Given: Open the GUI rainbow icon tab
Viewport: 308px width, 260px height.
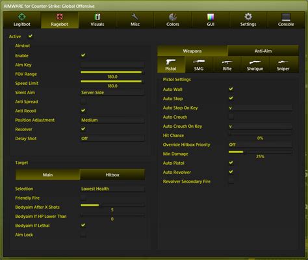Looking at the screenshot, I should click(211, 19).
